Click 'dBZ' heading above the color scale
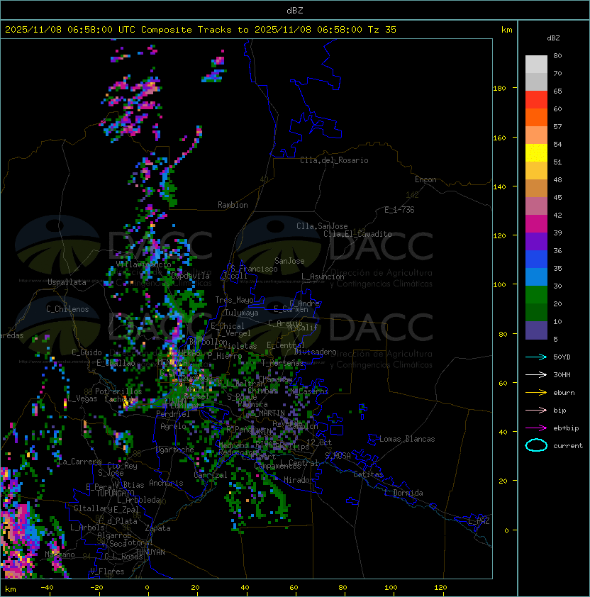The width and height of the screenshot is (590, 597). click(x=553, y=38)
